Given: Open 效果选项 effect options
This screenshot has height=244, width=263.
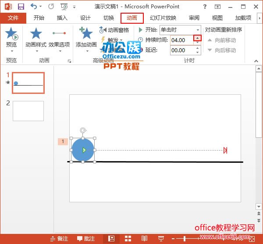Looking at the screenshot, I should (x=59, y=39).
